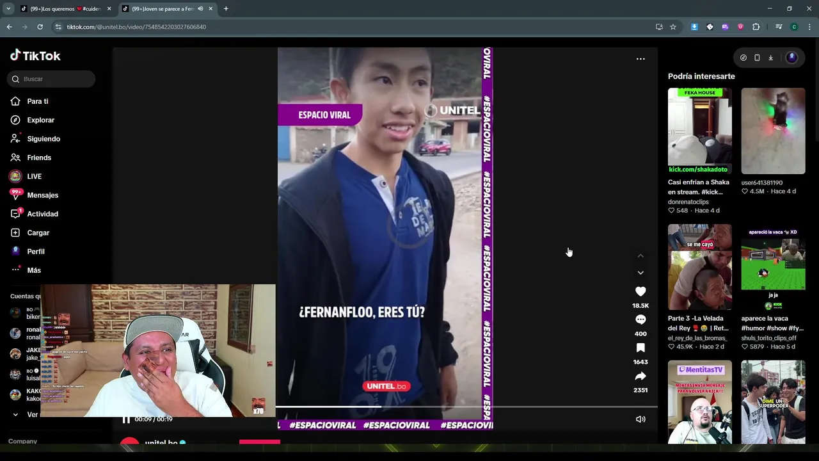Open the video three-dots options menu

click(640, 59)
